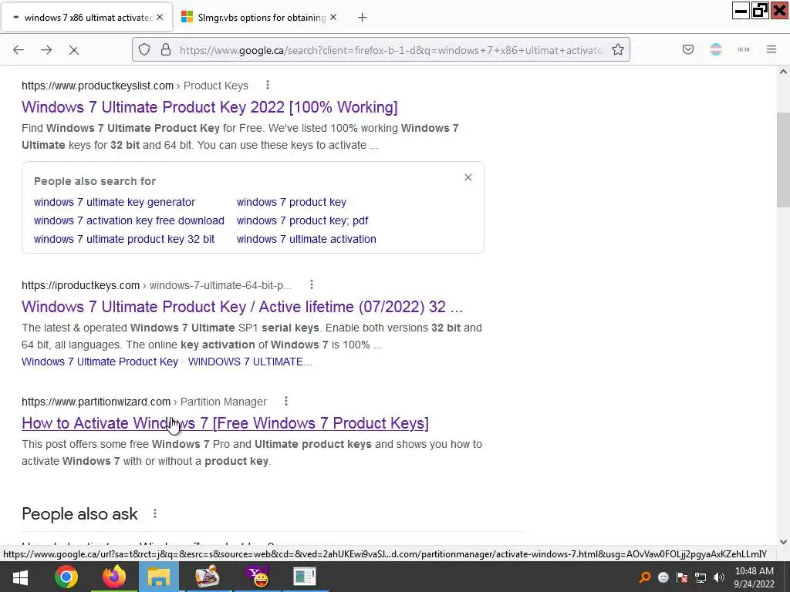Open options for productkeyslist.com result
Viewport: 790px width, 592px height.
[x=268, y=85]
